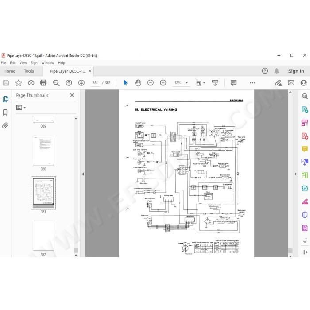
Task: Open the View menu
Action: click(23, 63)
